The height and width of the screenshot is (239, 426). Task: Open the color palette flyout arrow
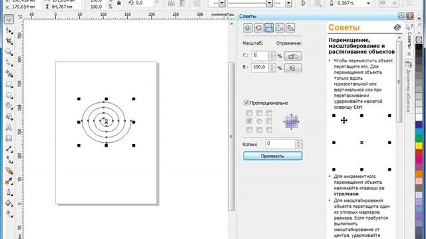click(x=419, y=18)
